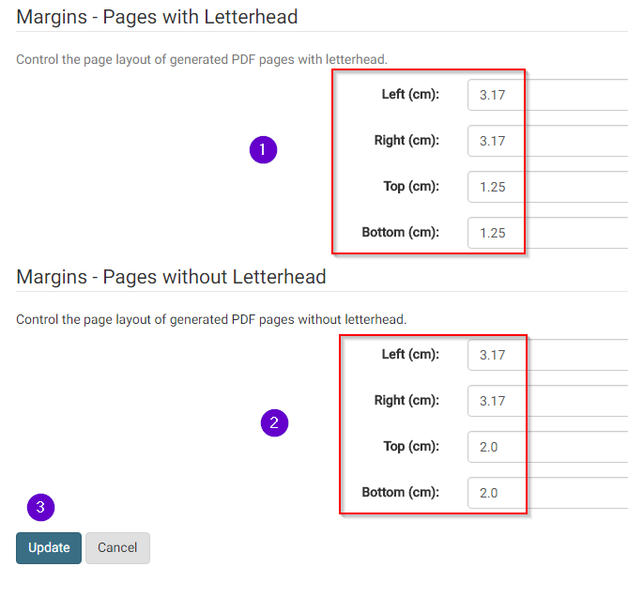
Task: Click Bottom (cm) label in without Letterhead section
Action: pos(401,493)
